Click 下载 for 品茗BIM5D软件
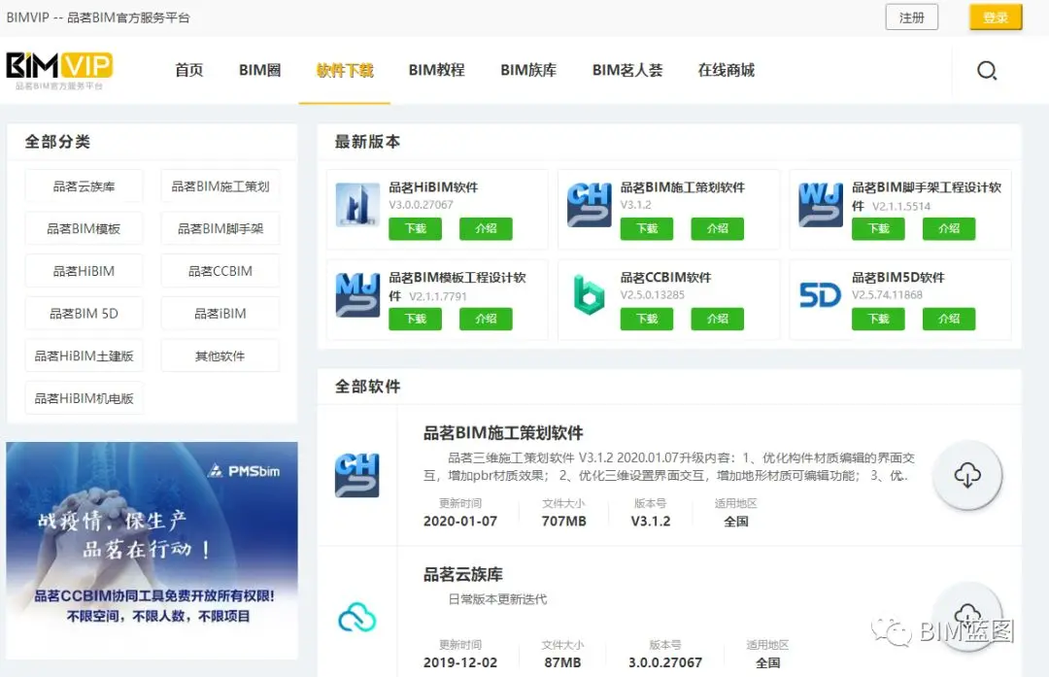The width and height of the screenshot is (1049, 677). click(878, 319)
